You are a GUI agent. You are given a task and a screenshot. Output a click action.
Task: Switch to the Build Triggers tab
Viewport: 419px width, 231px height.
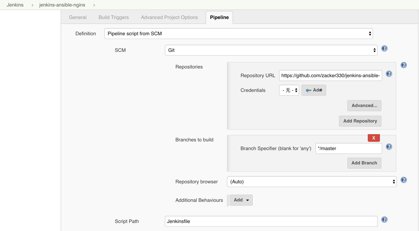click(114, 17)
